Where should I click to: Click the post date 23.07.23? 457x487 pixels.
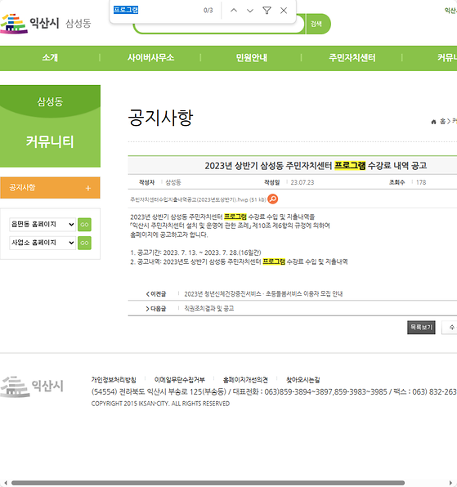pos(302,182)
